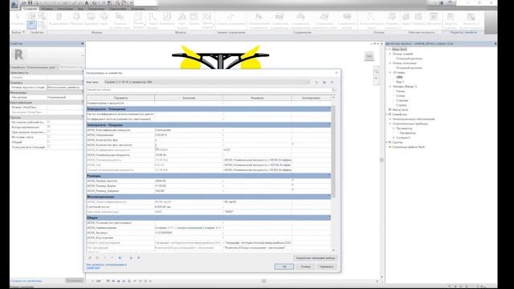Image resolution: width=514 pixels, height=289 pixels.
Task: Select the Reference Line tool
Action: pyautogui.click(x=371, y=20)
